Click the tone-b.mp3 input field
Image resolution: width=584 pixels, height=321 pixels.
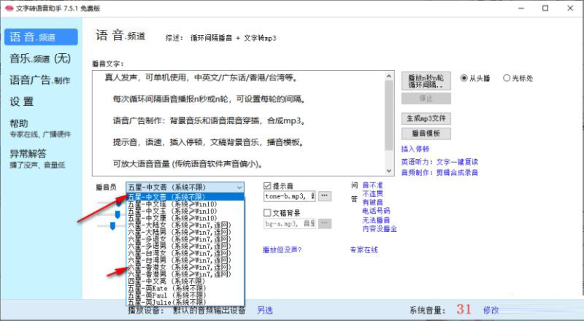289,196
